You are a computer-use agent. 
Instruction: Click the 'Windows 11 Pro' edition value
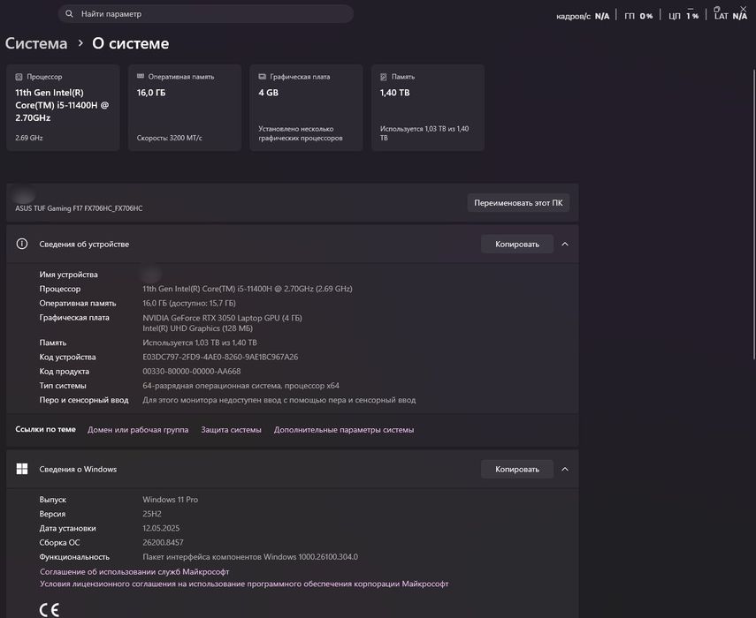coord(170,500)
